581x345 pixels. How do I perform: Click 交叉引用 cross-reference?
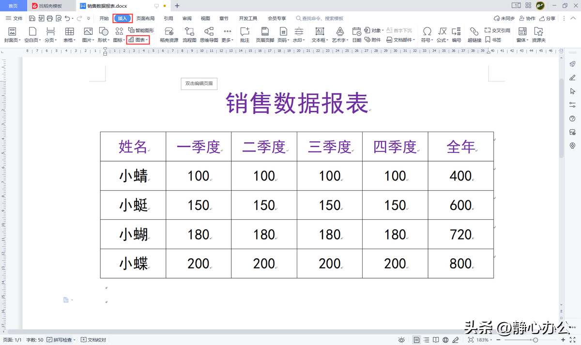[498, 30]
